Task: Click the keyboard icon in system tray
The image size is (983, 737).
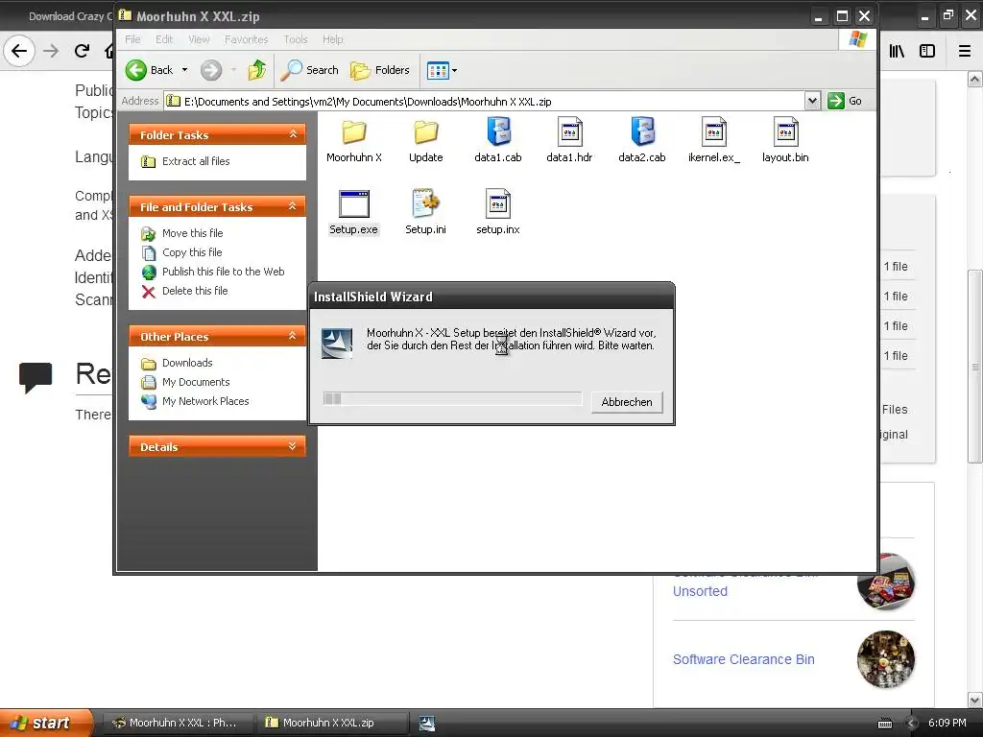Action: coord(885,724)
